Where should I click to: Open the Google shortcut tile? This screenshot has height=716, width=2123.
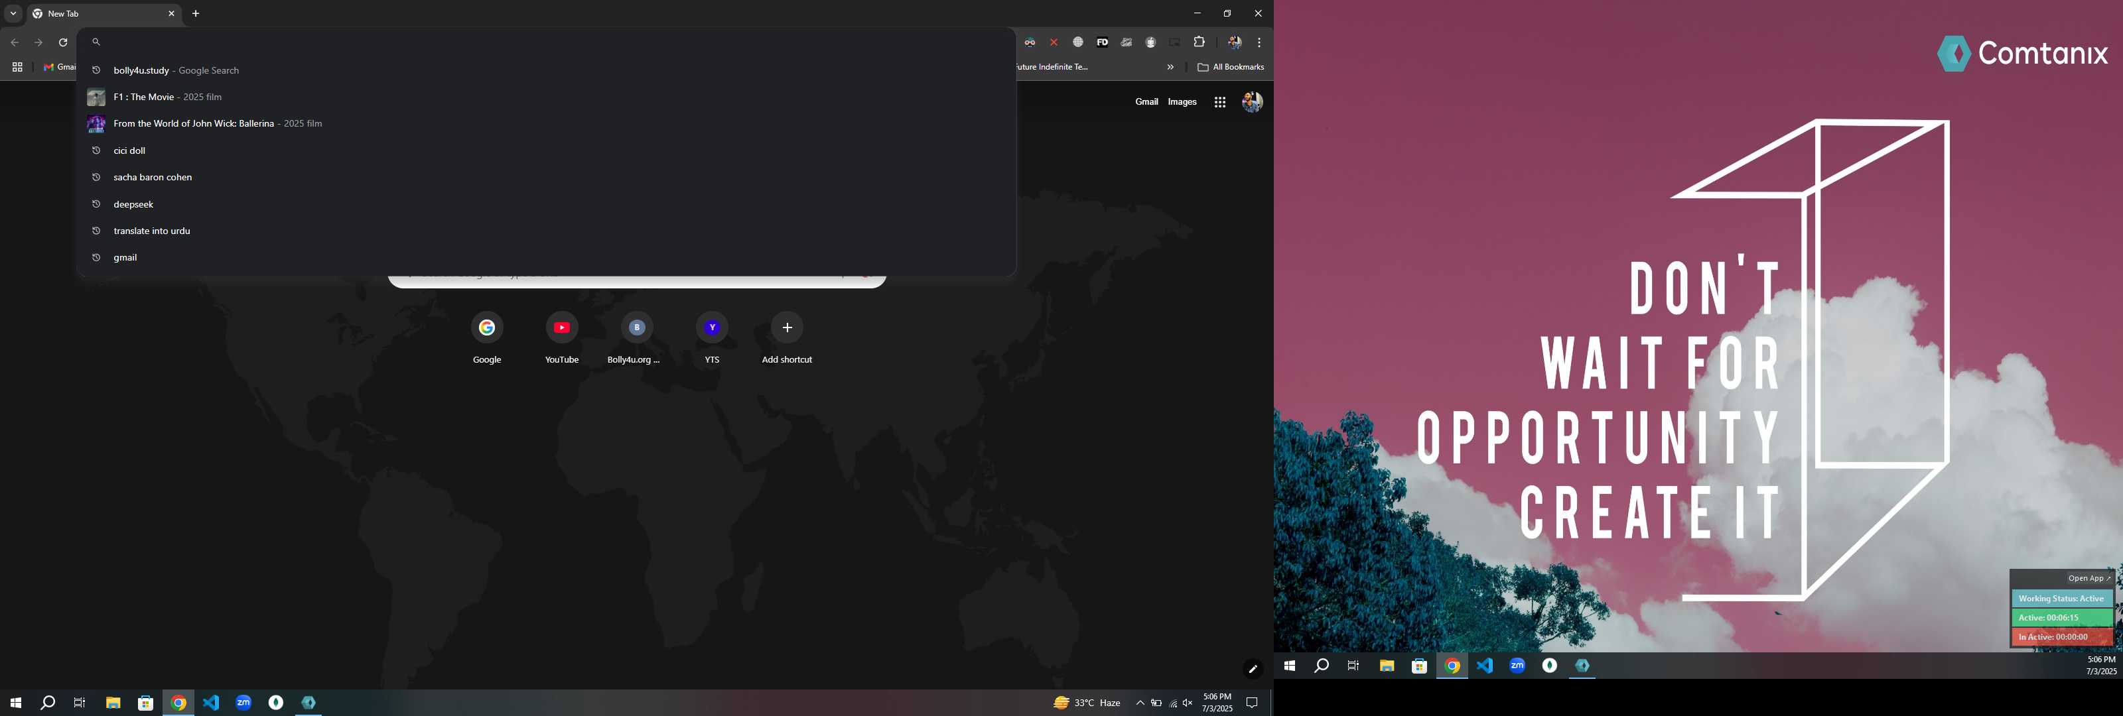tap(487, 338)
